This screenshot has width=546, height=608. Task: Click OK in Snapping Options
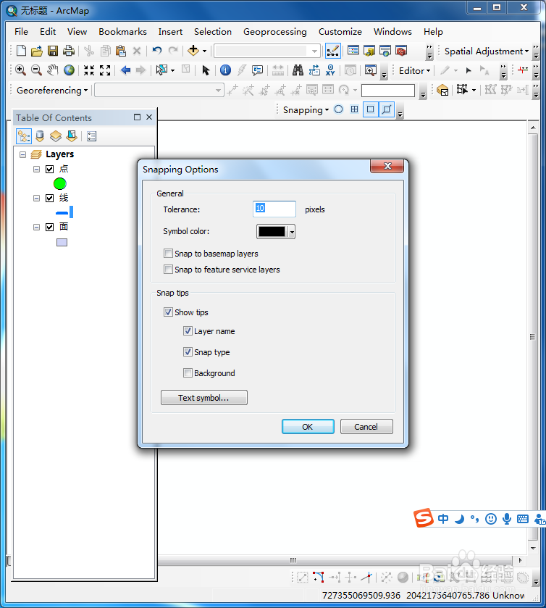click(x=308, y=427)
